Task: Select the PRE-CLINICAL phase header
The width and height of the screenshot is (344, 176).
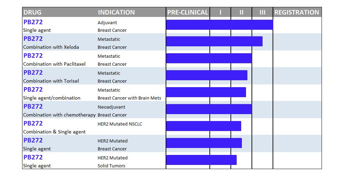Action: coord(188,12)
